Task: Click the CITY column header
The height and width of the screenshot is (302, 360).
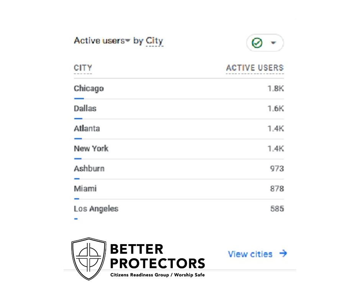Action: [83, 68]
